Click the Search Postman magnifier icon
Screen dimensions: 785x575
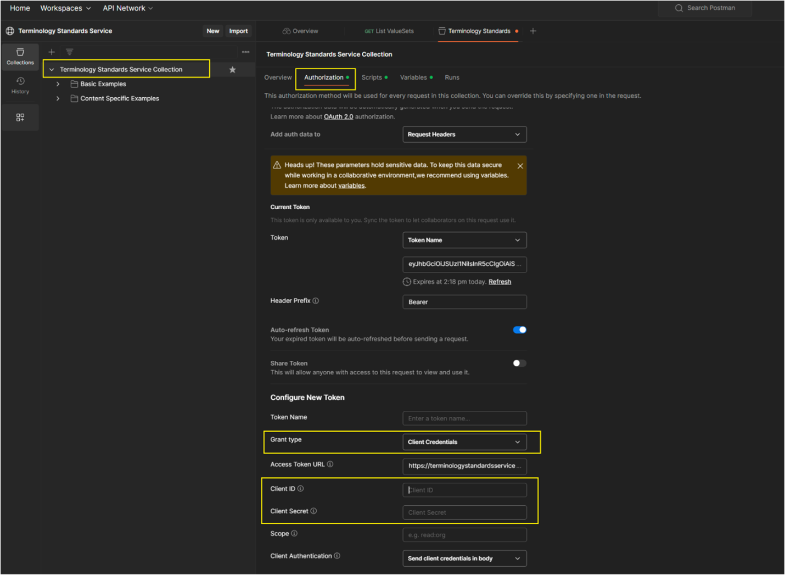(x=679, y=8)
